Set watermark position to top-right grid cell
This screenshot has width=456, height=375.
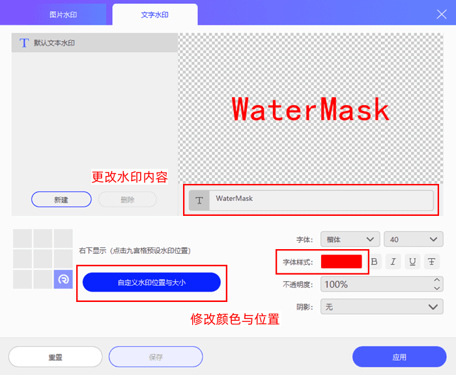[63, 239]
